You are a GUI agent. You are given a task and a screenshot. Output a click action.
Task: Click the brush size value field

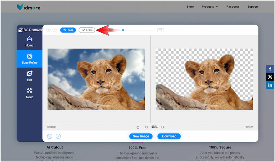pos(161,30)
